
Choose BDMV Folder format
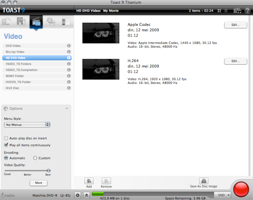(37, 76)
